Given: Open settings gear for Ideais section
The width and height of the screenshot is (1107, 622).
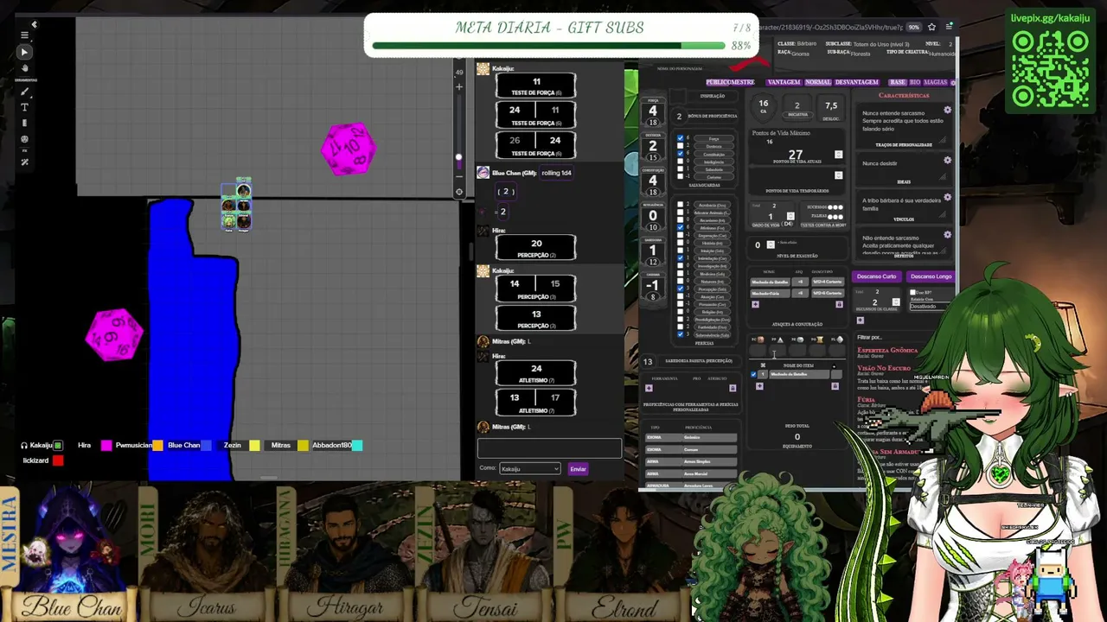Looking at the screenshot, I should 947,160.
